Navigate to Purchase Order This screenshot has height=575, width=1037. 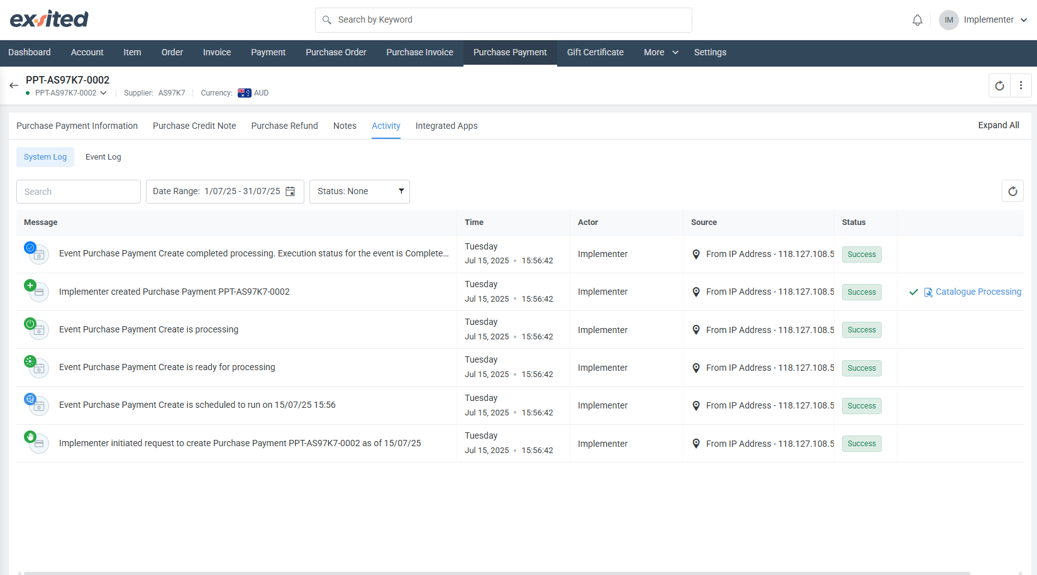click(336, 53)
